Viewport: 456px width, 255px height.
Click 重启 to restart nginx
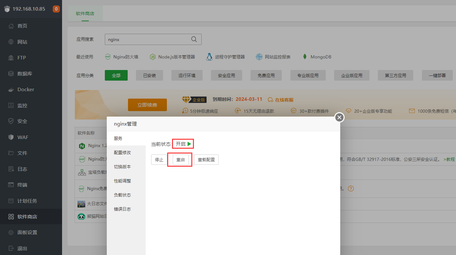click(181, 160)
